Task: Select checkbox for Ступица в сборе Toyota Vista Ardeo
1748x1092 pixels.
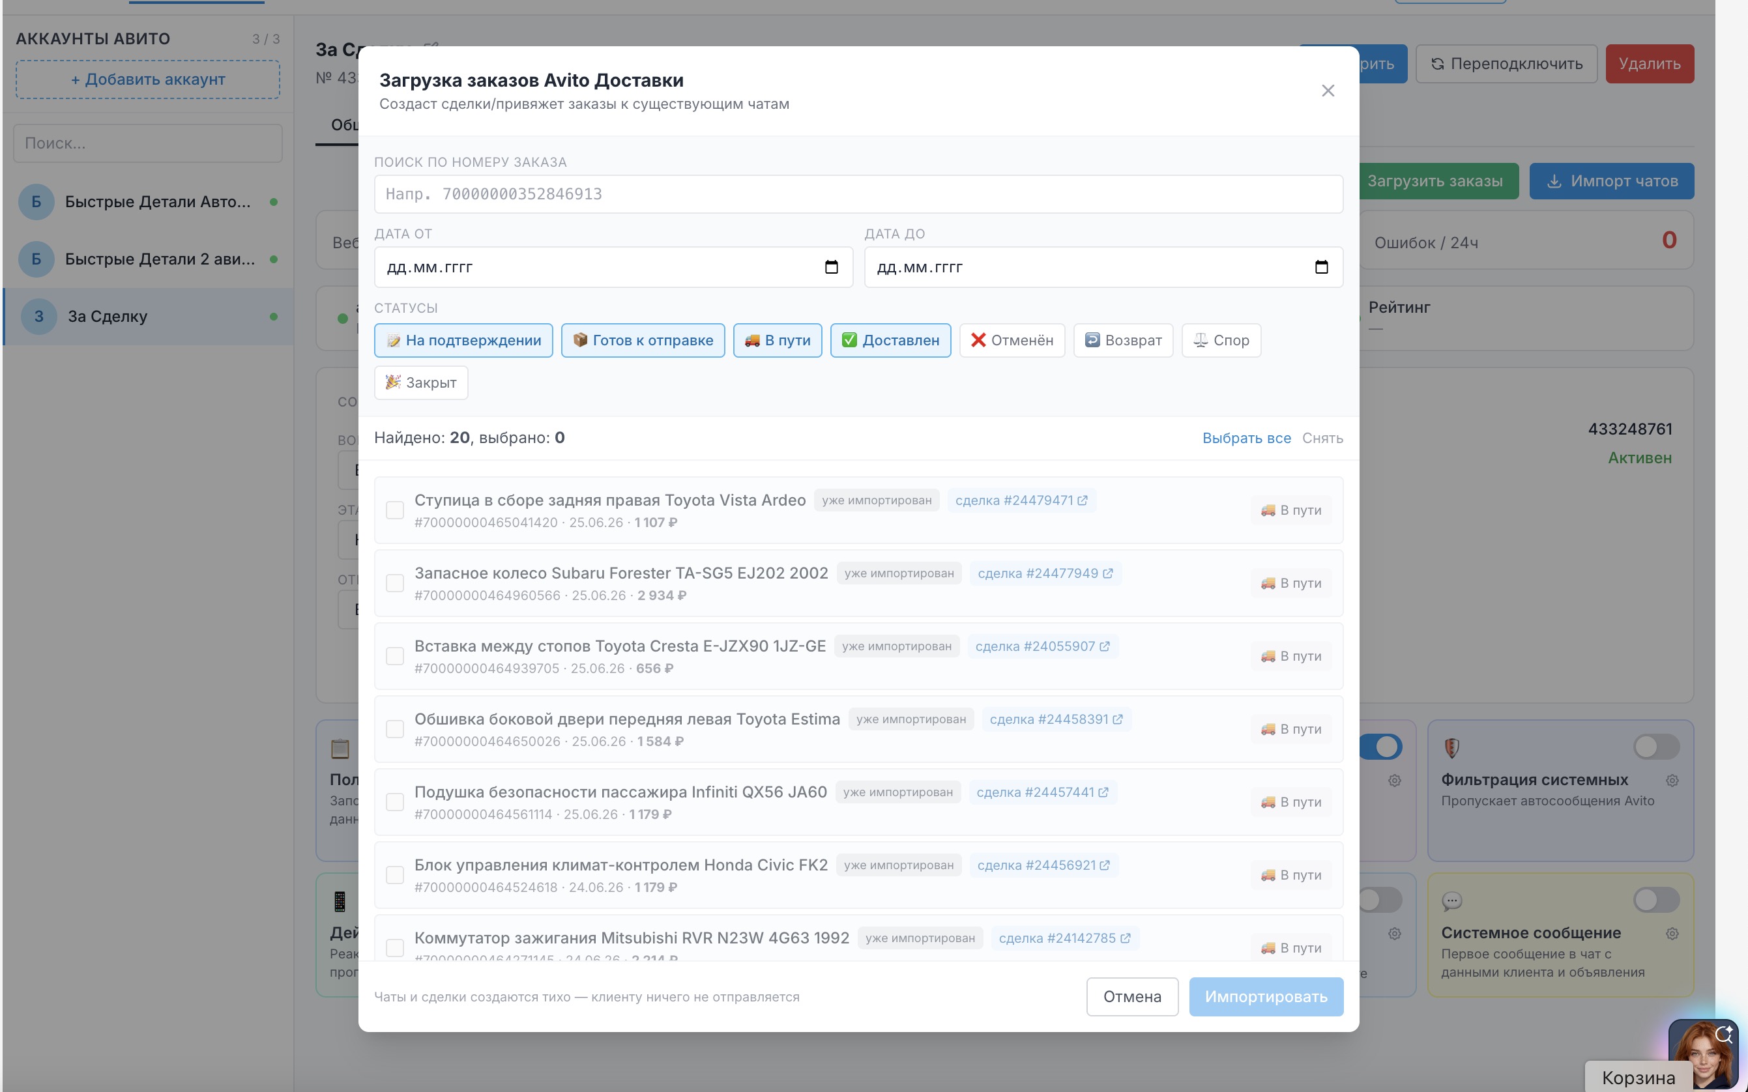Action: [395, 510]
